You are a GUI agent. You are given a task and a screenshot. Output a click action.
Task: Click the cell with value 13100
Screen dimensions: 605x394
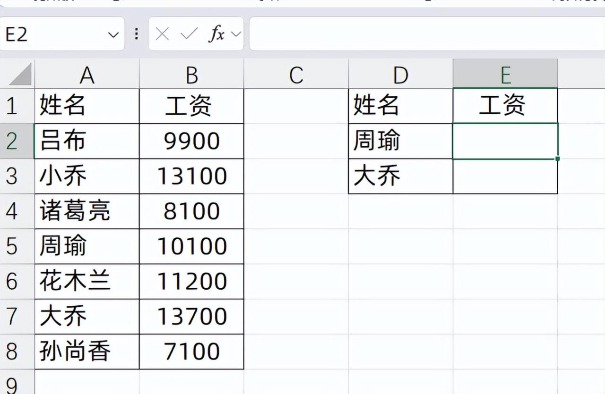191,176
